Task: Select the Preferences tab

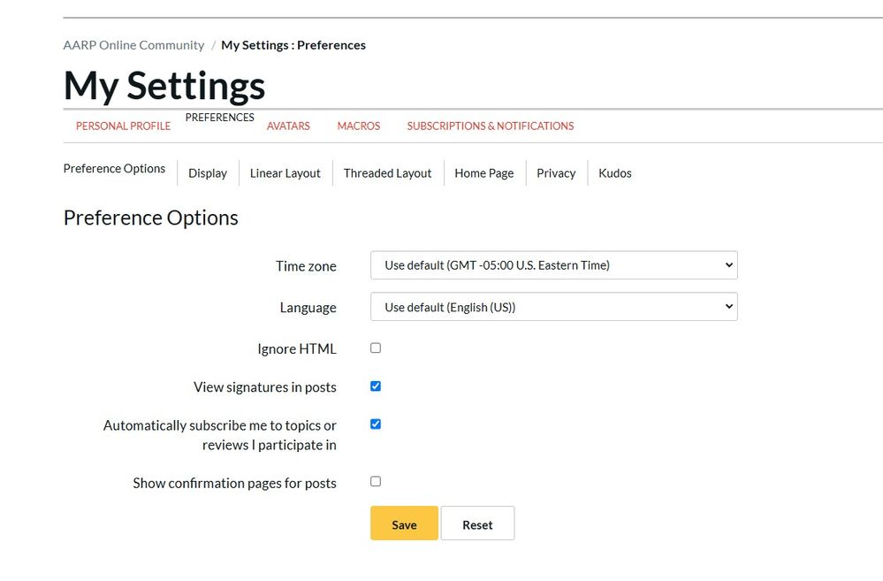Action: click(219, 118)
